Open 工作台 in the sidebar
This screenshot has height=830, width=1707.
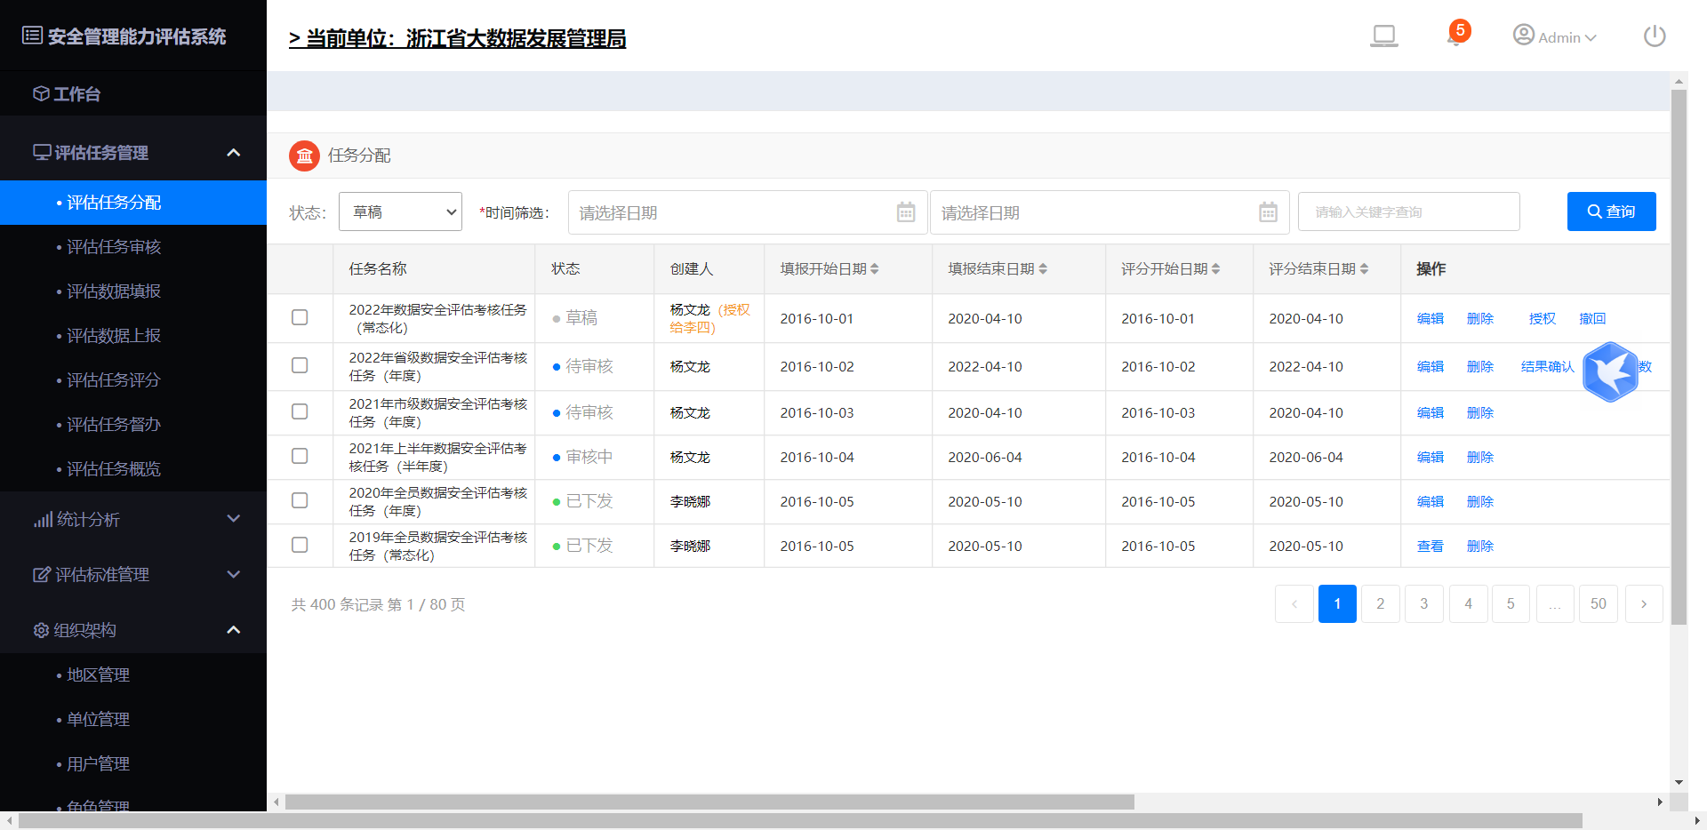pyautogui.click(x=133, y=93)
